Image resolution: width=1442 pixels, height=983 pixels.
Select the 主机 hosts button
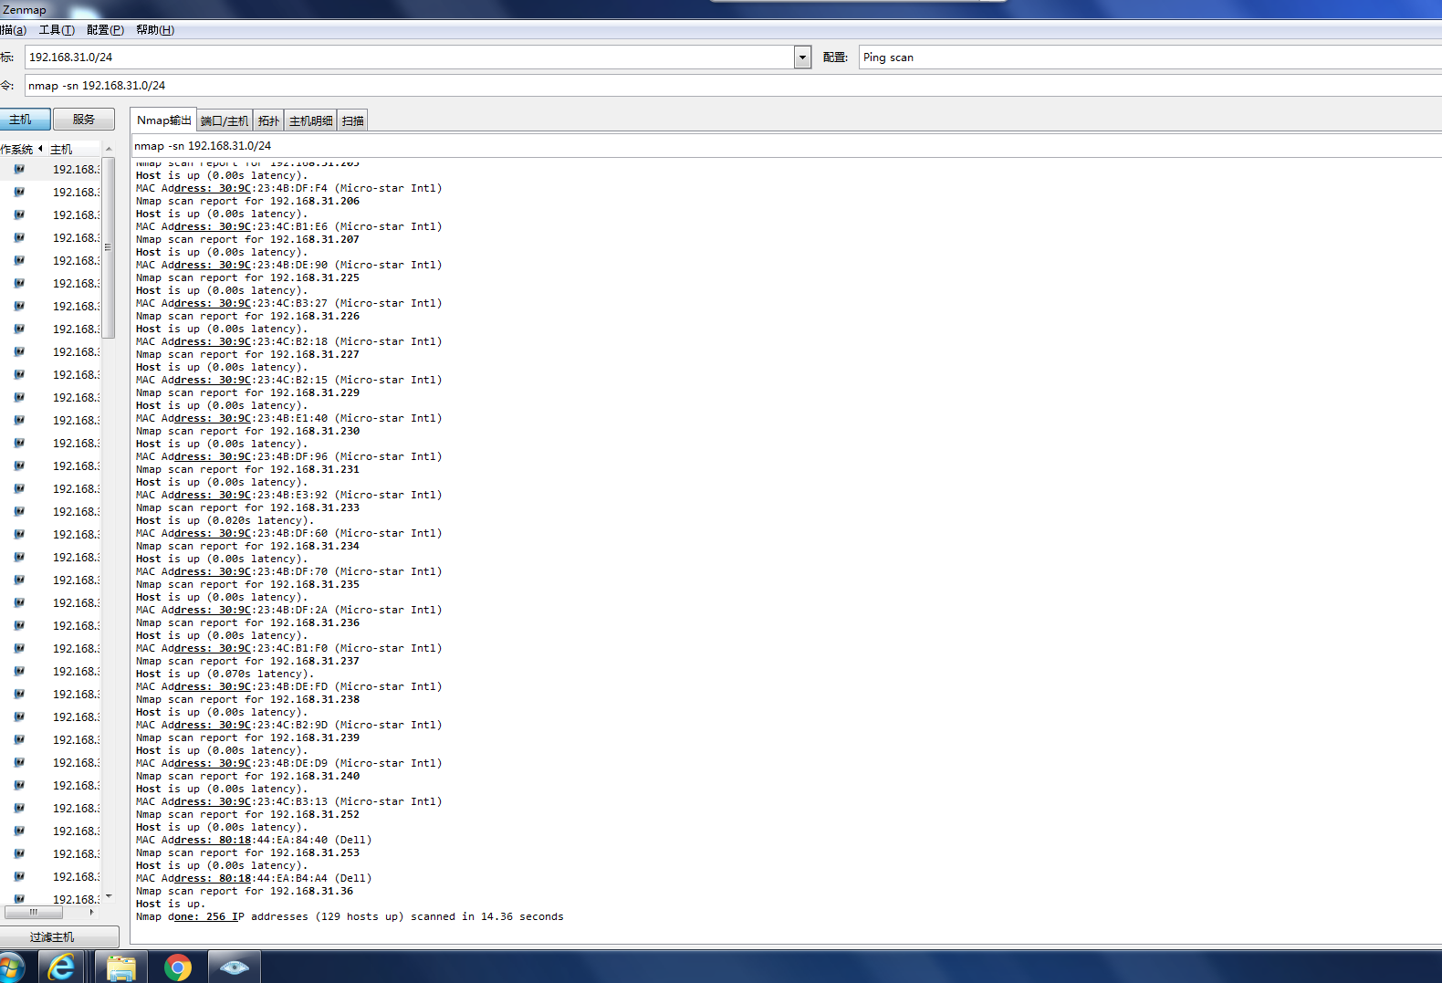point(25,120)
